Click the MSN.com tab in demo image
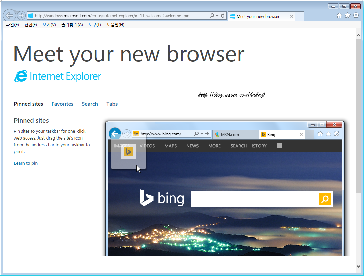The width and height of the screenshot is (364, 276). pyautogui.click(x=235, y=135)
